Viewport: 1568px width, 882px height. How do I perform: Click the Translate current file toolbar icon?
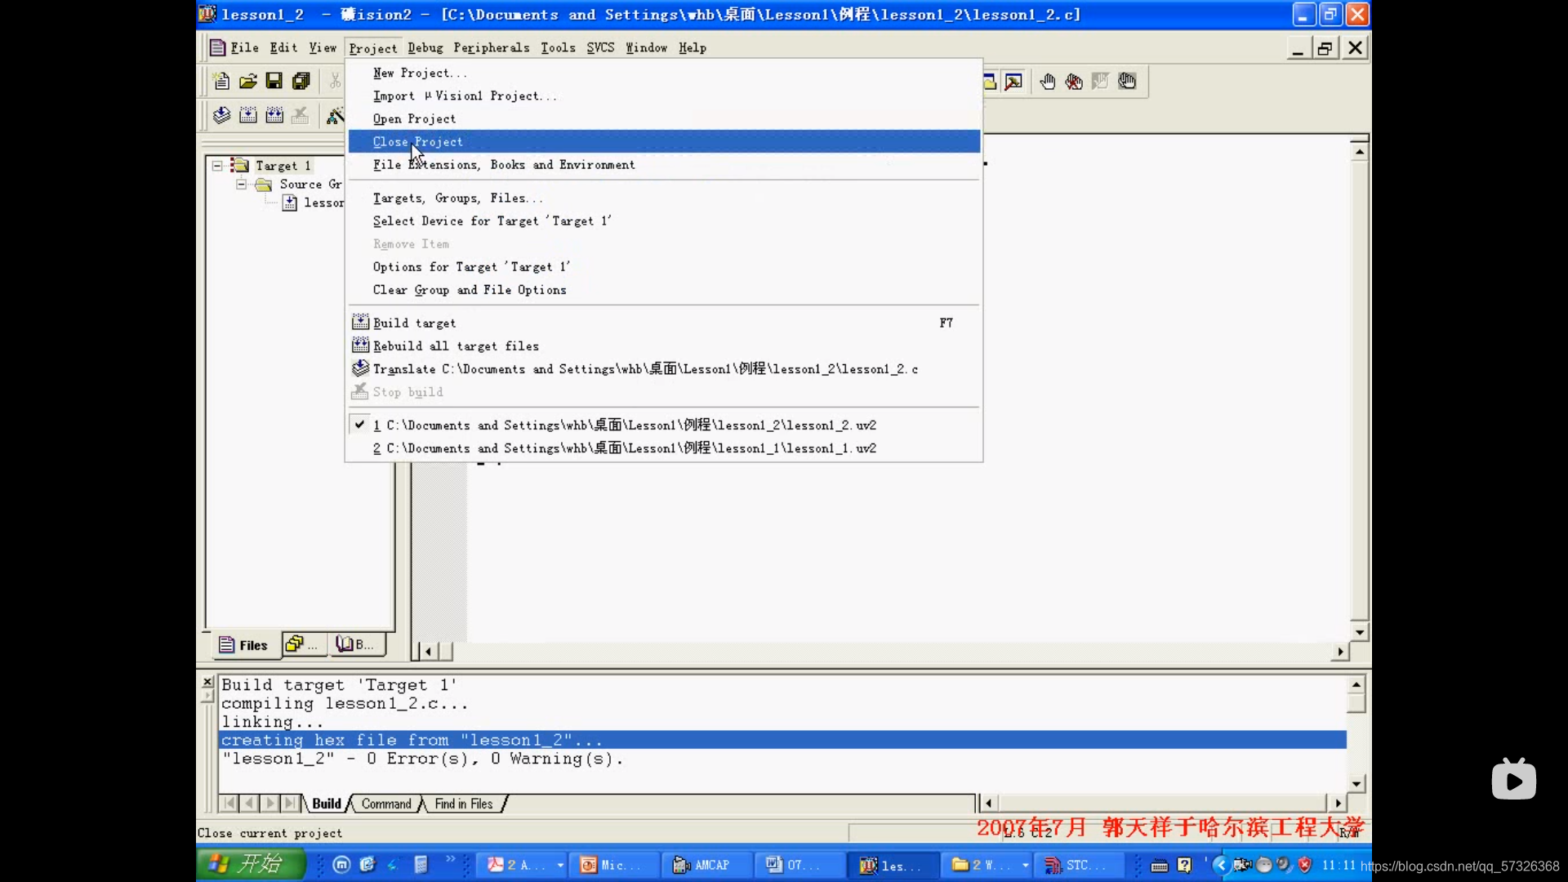pos(221,115)
